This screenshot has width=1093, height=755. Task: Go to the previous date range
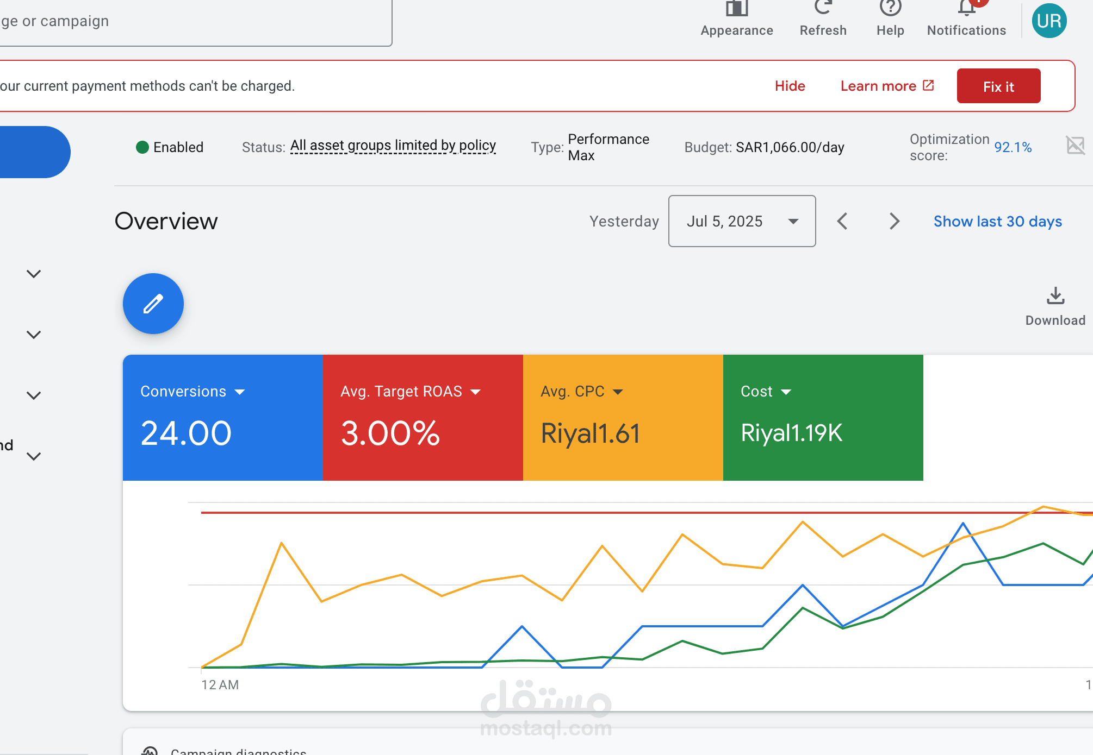click(x=842, y=221)
